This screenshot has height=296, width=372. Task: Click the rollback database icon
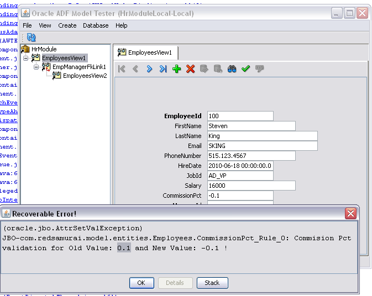(218, 69)
